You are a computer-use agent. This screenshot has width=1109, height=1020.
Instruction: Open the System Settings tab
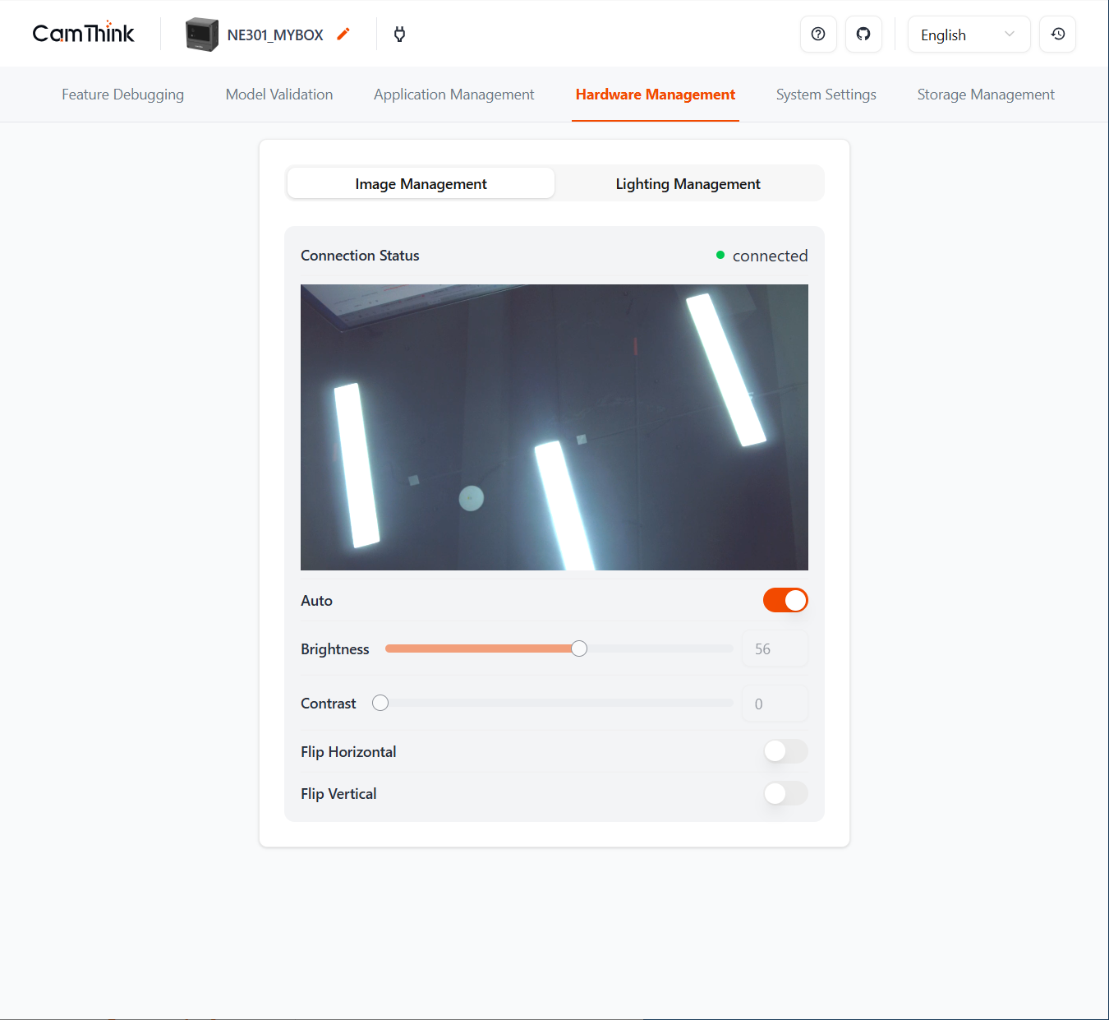pyautogui.click(x=826, y=95)
